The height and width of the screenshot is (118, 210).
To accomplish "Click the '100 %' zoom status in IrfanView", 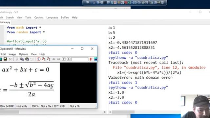I will (x=35, y=106).
